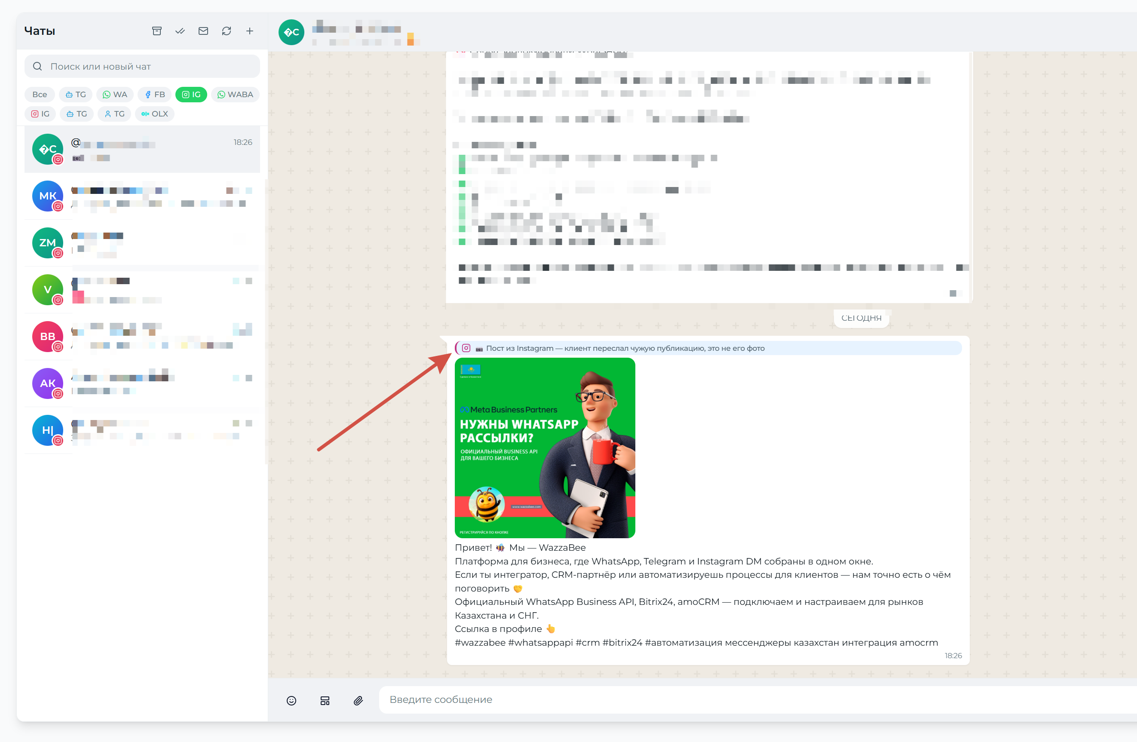Viewport: 1137px width, 742px height.
Task: Open the chat with green V avatar
Action: click(x=142, y=290)
